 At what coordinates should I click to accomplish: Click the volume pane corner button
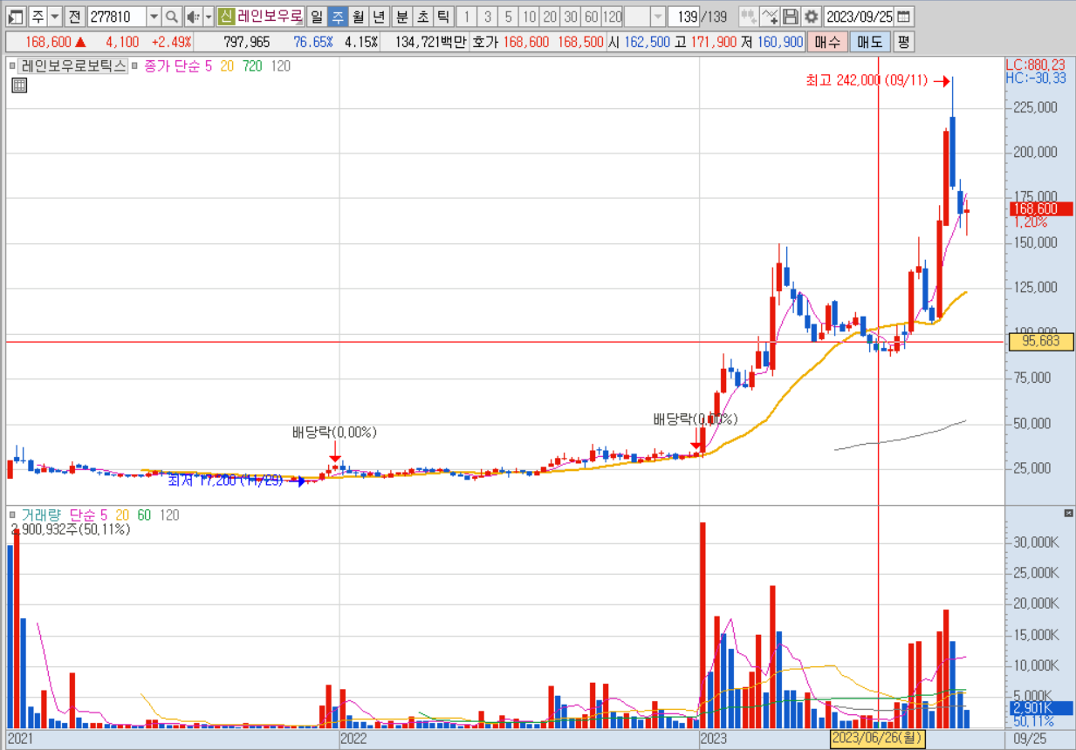1068,513
